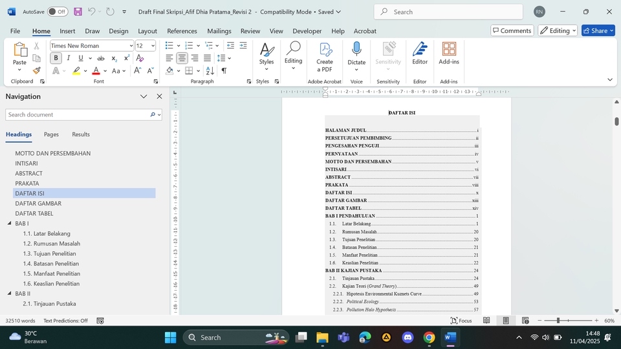Open Navigation pane options chevron
This screenshot has width=621, height=349.
click(144, 96)
